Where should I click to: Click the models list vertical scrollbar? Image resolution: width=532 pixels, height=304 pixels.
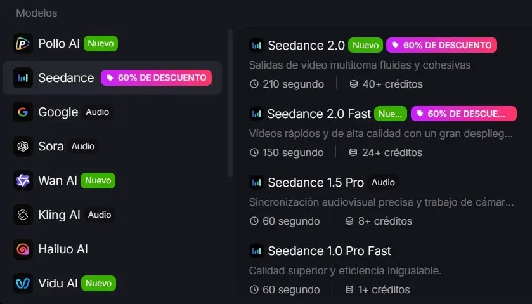[x=230, y=103]
